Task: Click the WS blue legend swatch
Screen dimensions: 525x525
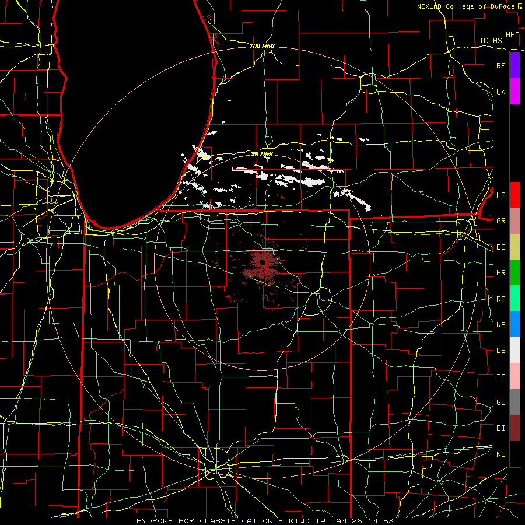Action: pyautogui.click(x=515, y=324)
